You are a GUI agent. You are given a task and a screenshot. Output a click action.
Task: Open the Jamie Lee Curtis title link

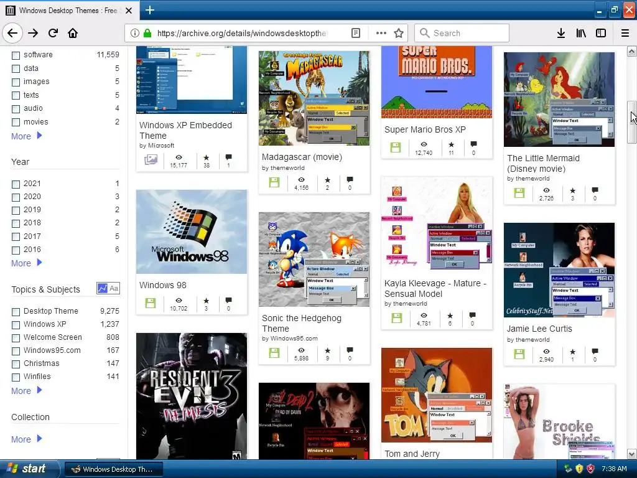click(x=539, y=329)
